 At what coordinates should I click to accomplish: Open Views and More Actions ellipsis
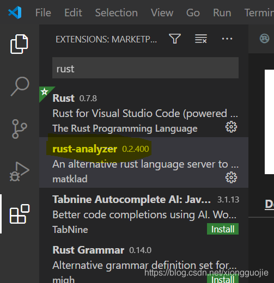[227, 39]
